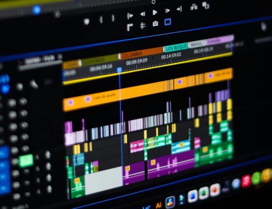The height and width of the screenshot is (209, 272).
Task: Click the shield-shaped Add Marker icon
Action: 87,21
